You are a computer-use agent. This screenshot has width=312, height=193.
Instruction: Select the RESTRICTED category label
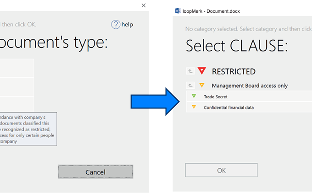[234, 71]
